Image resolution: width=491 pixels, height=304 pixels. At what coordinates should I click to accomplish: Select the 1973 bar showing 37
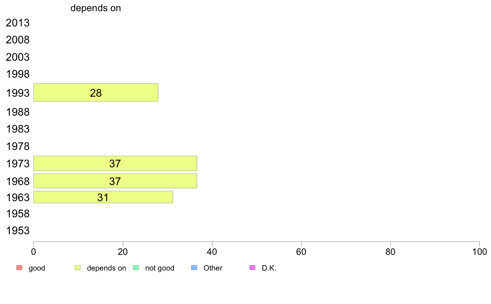115,164
